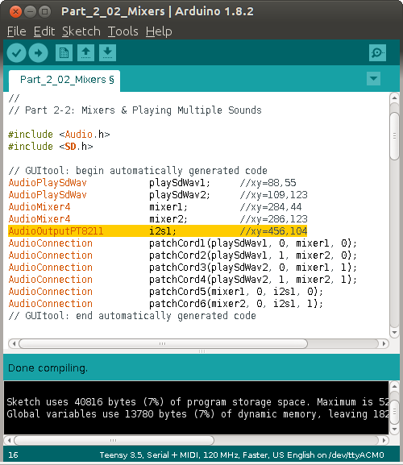This screenshot has width=403, height=465.
Task: Open the Sketch menu
Action: [81, 31]
